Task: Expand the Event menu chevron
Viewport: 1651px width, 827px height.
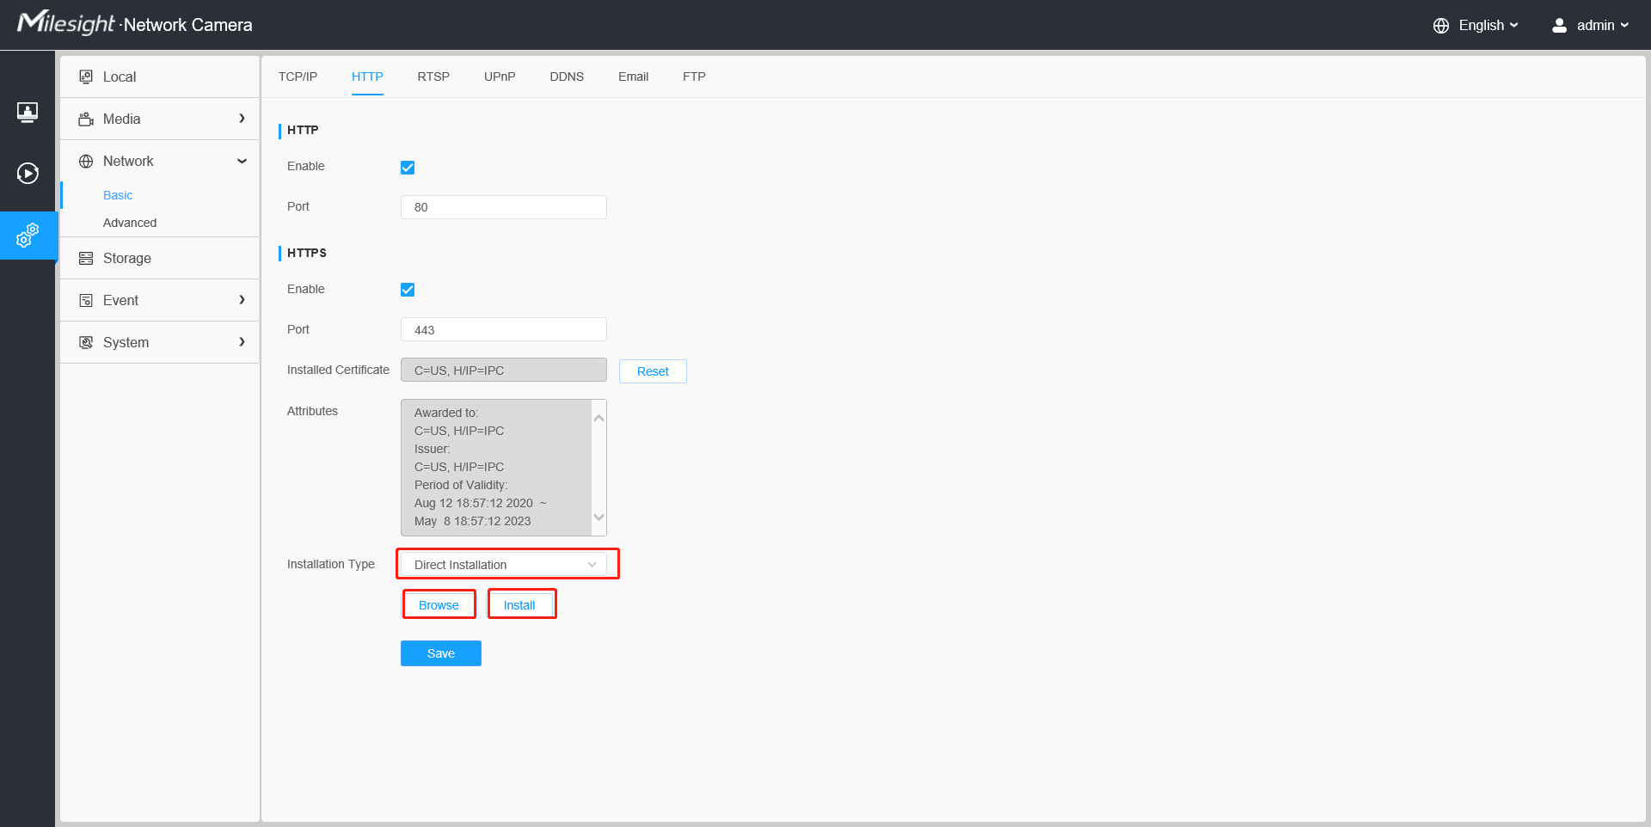Action: [x=242, y=300]
